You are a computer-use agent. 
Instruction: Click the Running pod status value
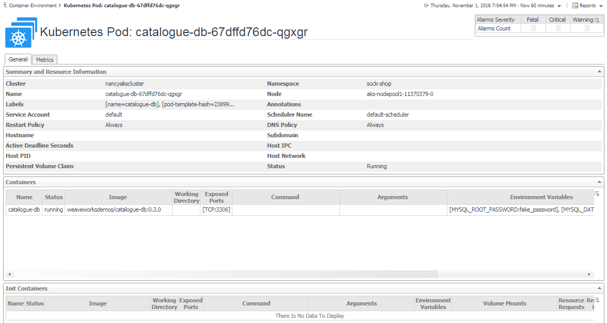[x=377, y=166]
